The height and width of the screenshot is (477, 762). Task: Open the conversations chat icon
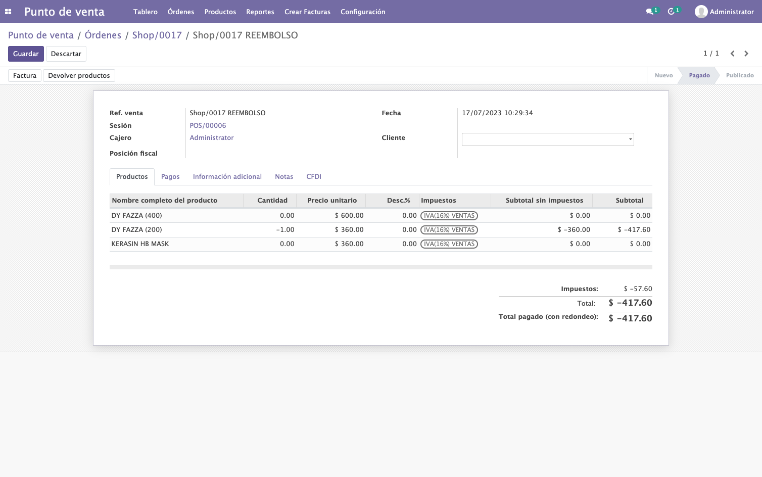tap(650, 12)
